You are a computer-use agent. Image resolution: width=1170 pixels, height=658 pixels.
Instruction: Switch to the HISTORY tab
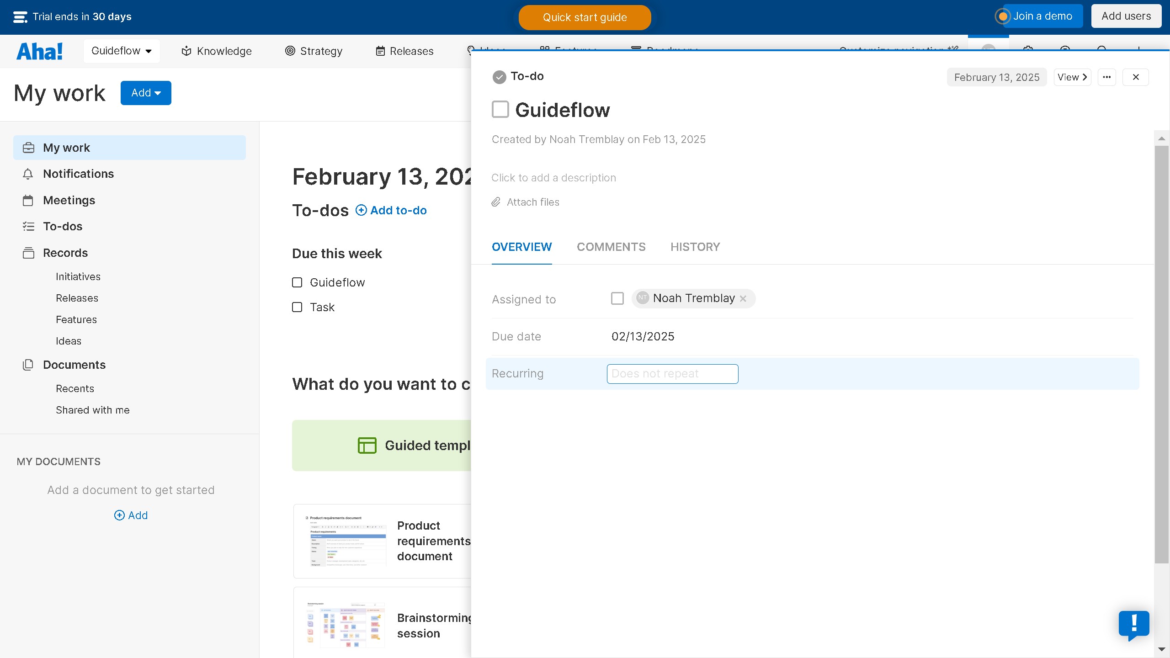pos(695,247)
